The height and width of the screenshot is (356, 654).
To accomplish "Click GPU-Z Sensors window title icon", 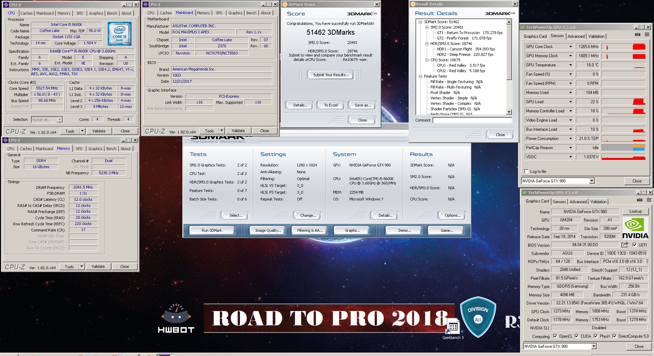I will click(522, 27).
